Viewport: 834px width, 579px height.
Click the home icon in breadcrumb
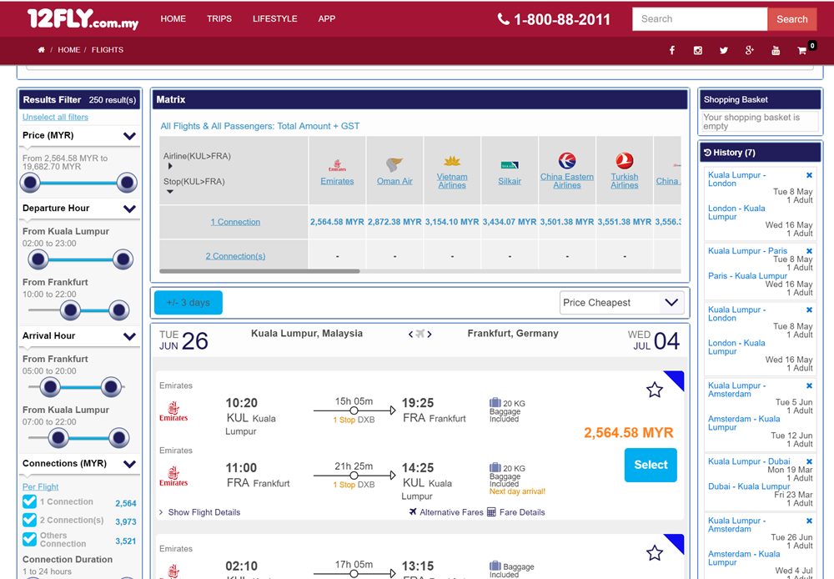click(x=41, y=49)
